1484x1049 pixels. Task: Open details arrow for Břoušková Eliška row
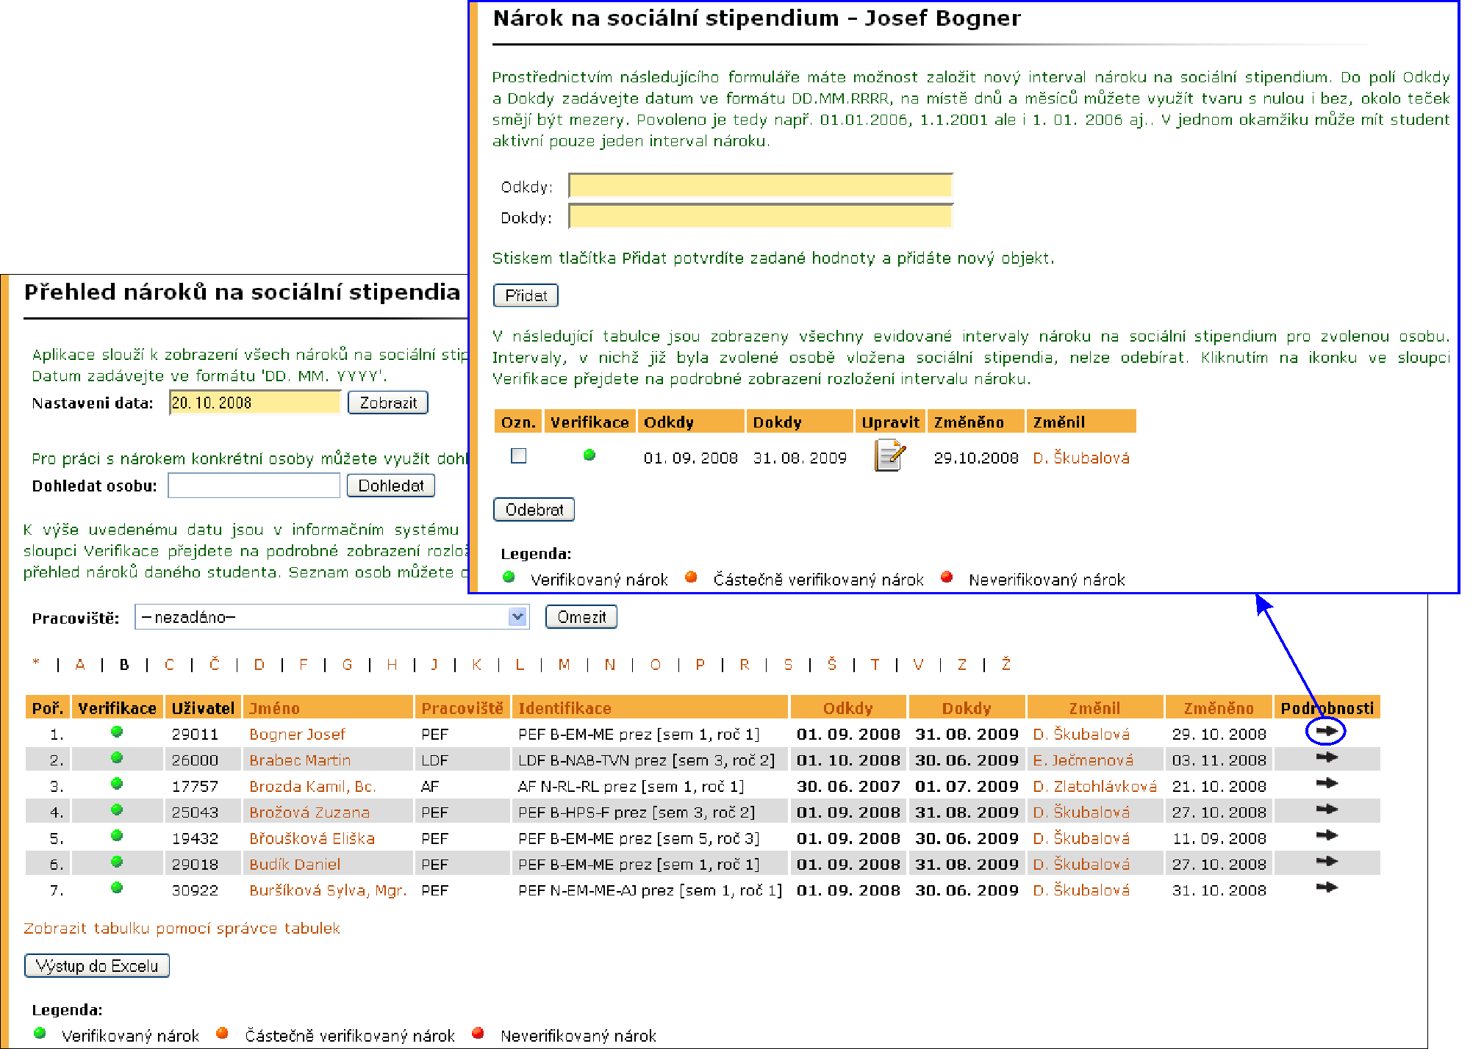point(1327,835)
